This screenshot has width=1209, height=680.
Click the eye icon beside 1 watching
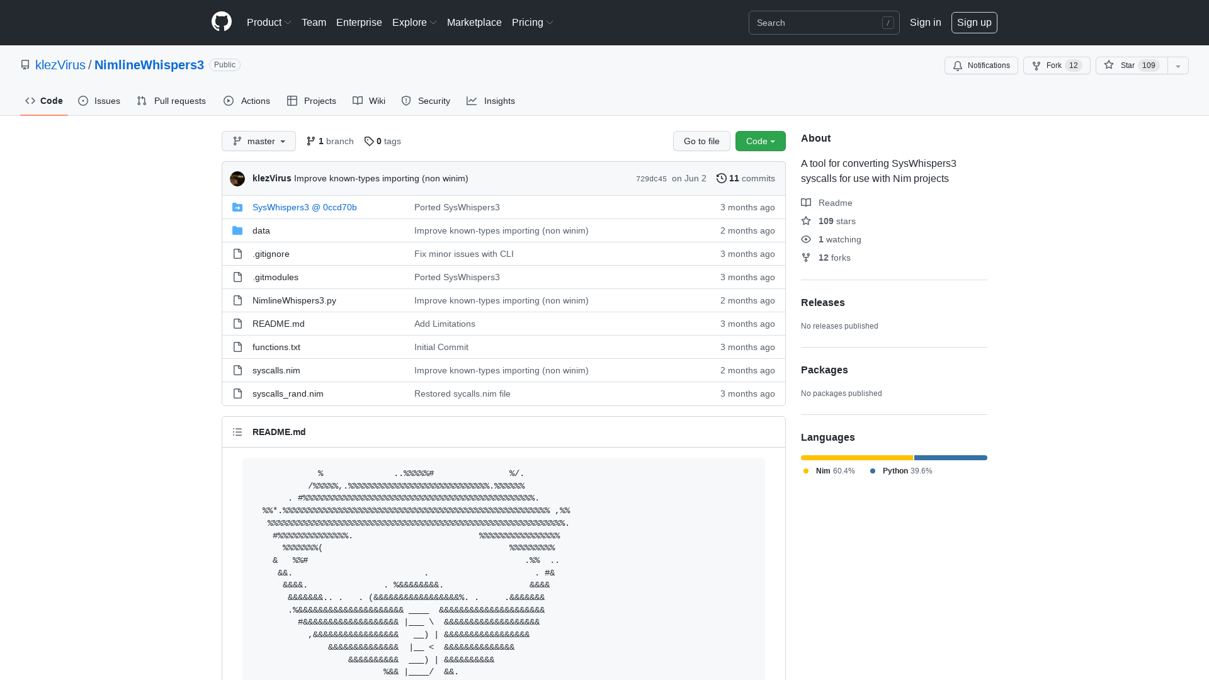(x=806, y=239)
